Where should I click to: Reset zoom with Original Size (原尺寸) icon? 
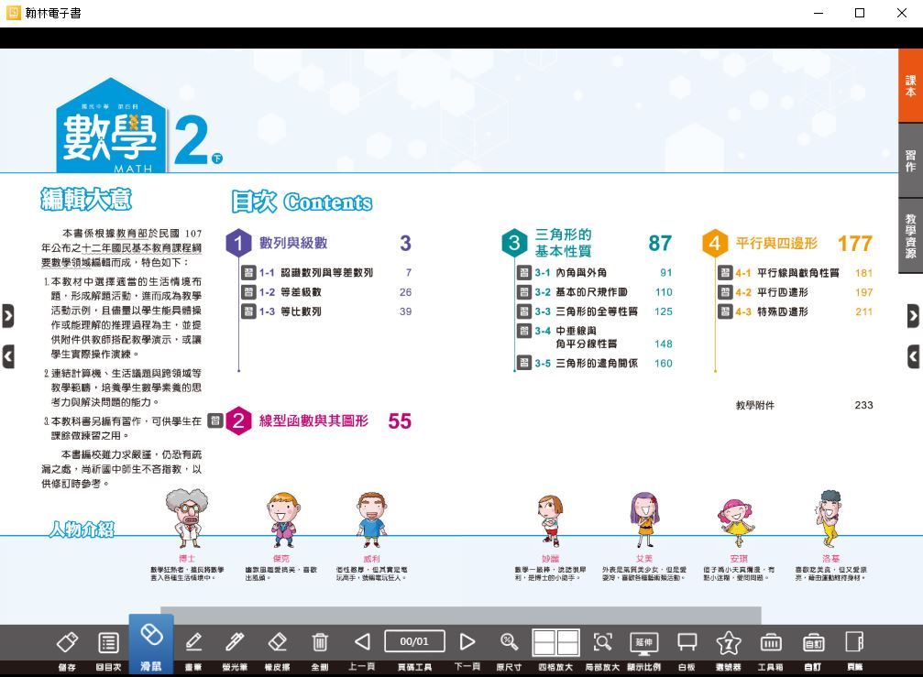[509, 642]
